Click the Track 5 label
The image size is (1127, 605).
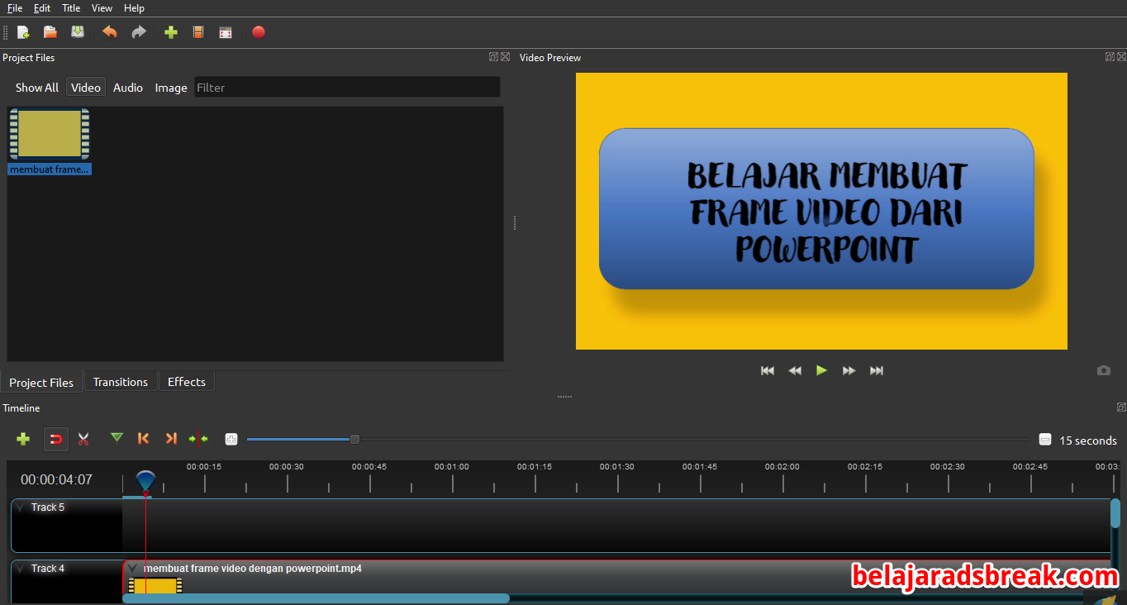pos(48,507)
